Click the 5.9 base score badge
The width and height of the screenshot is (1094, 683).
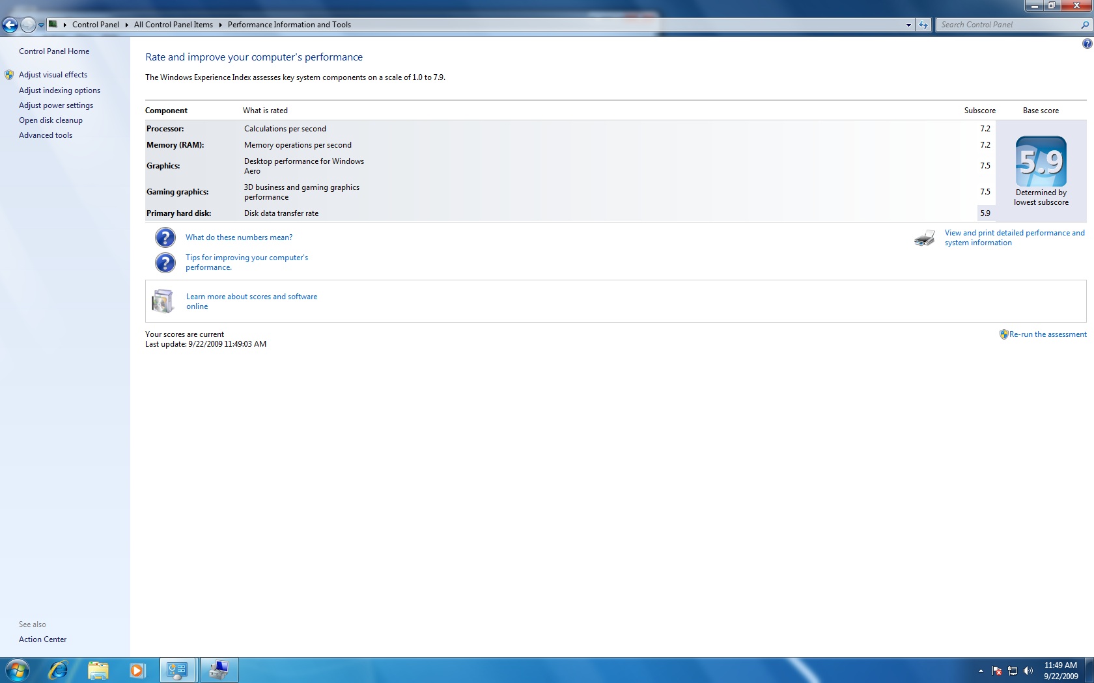point(1041,161)
